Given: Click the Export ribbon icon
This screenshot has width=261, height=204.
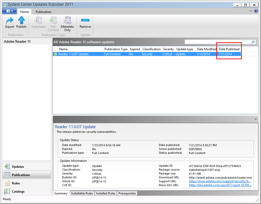Looking at the screenshot, I should point(10,23).
